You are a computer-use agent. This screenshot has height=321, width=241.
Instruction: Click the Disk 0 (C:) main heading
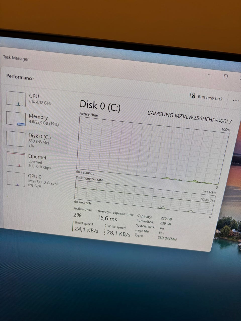coord(100,106)
